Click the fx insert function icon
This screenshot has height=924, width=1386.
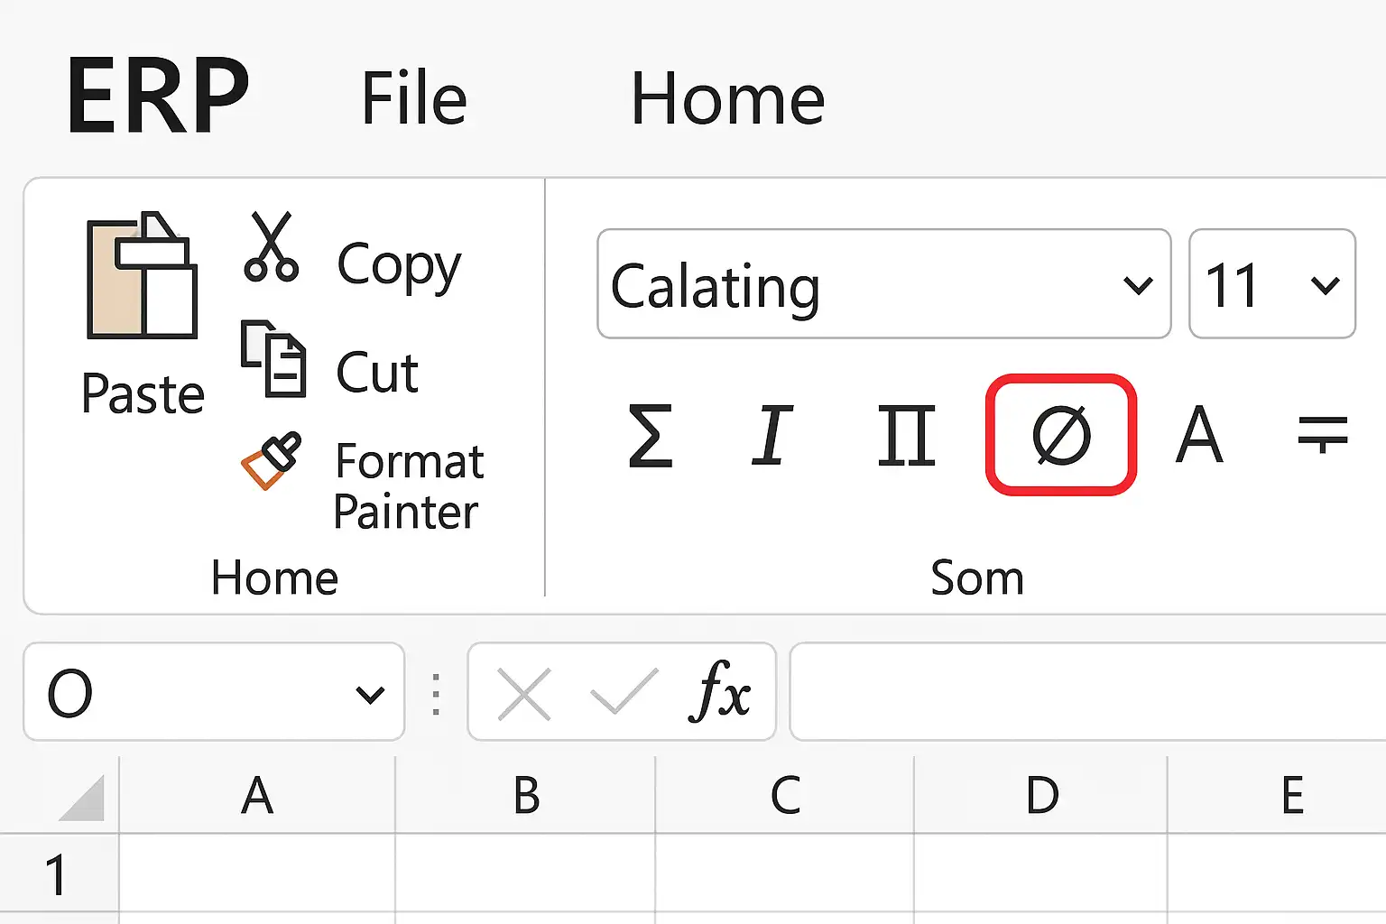721,692
